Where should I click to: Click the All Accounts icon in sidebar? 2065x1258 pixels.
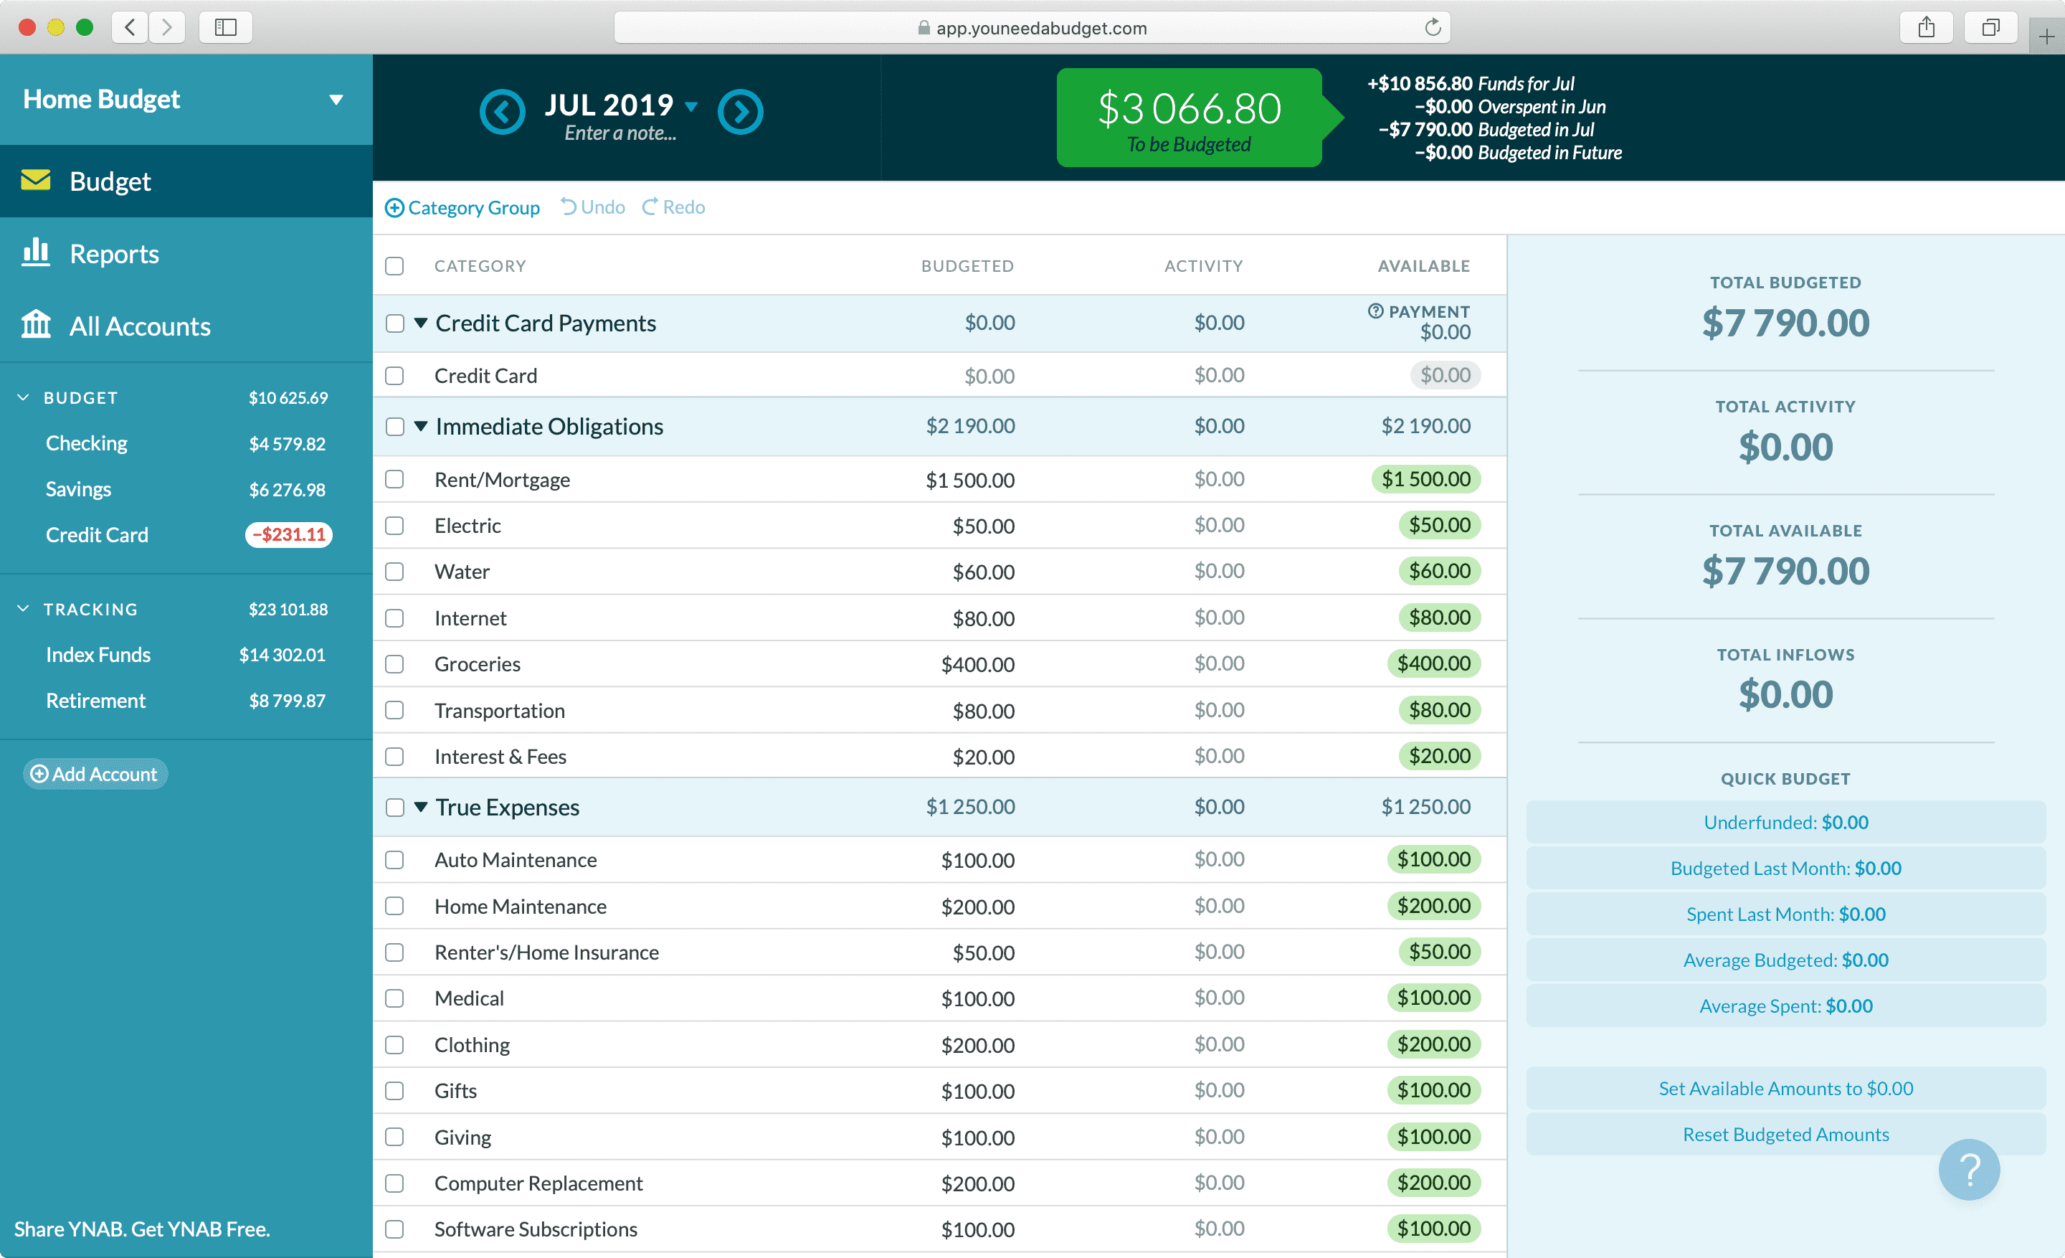coord(37,326)
